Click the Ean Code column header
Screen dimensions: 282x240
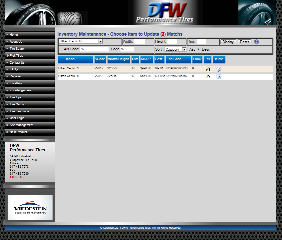[178, 59]
